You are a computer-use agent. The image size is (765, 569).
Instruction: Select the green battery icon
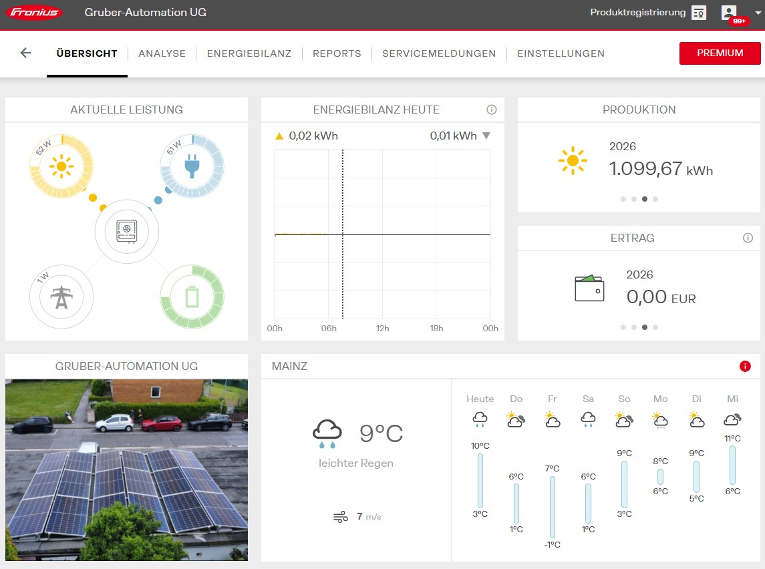pyautogui.click(x=192, y=296)
